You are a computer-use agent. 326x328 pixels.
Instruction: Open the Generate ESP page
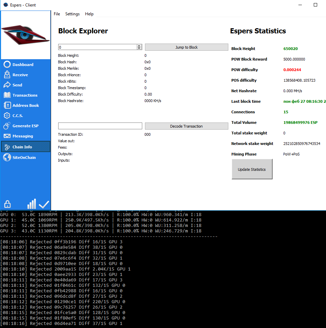pyautogui.click(x=26, y=126)
